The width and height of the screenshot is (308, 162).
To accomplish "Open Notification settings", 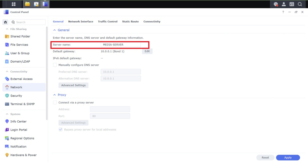I will click(x=24, y=147).
